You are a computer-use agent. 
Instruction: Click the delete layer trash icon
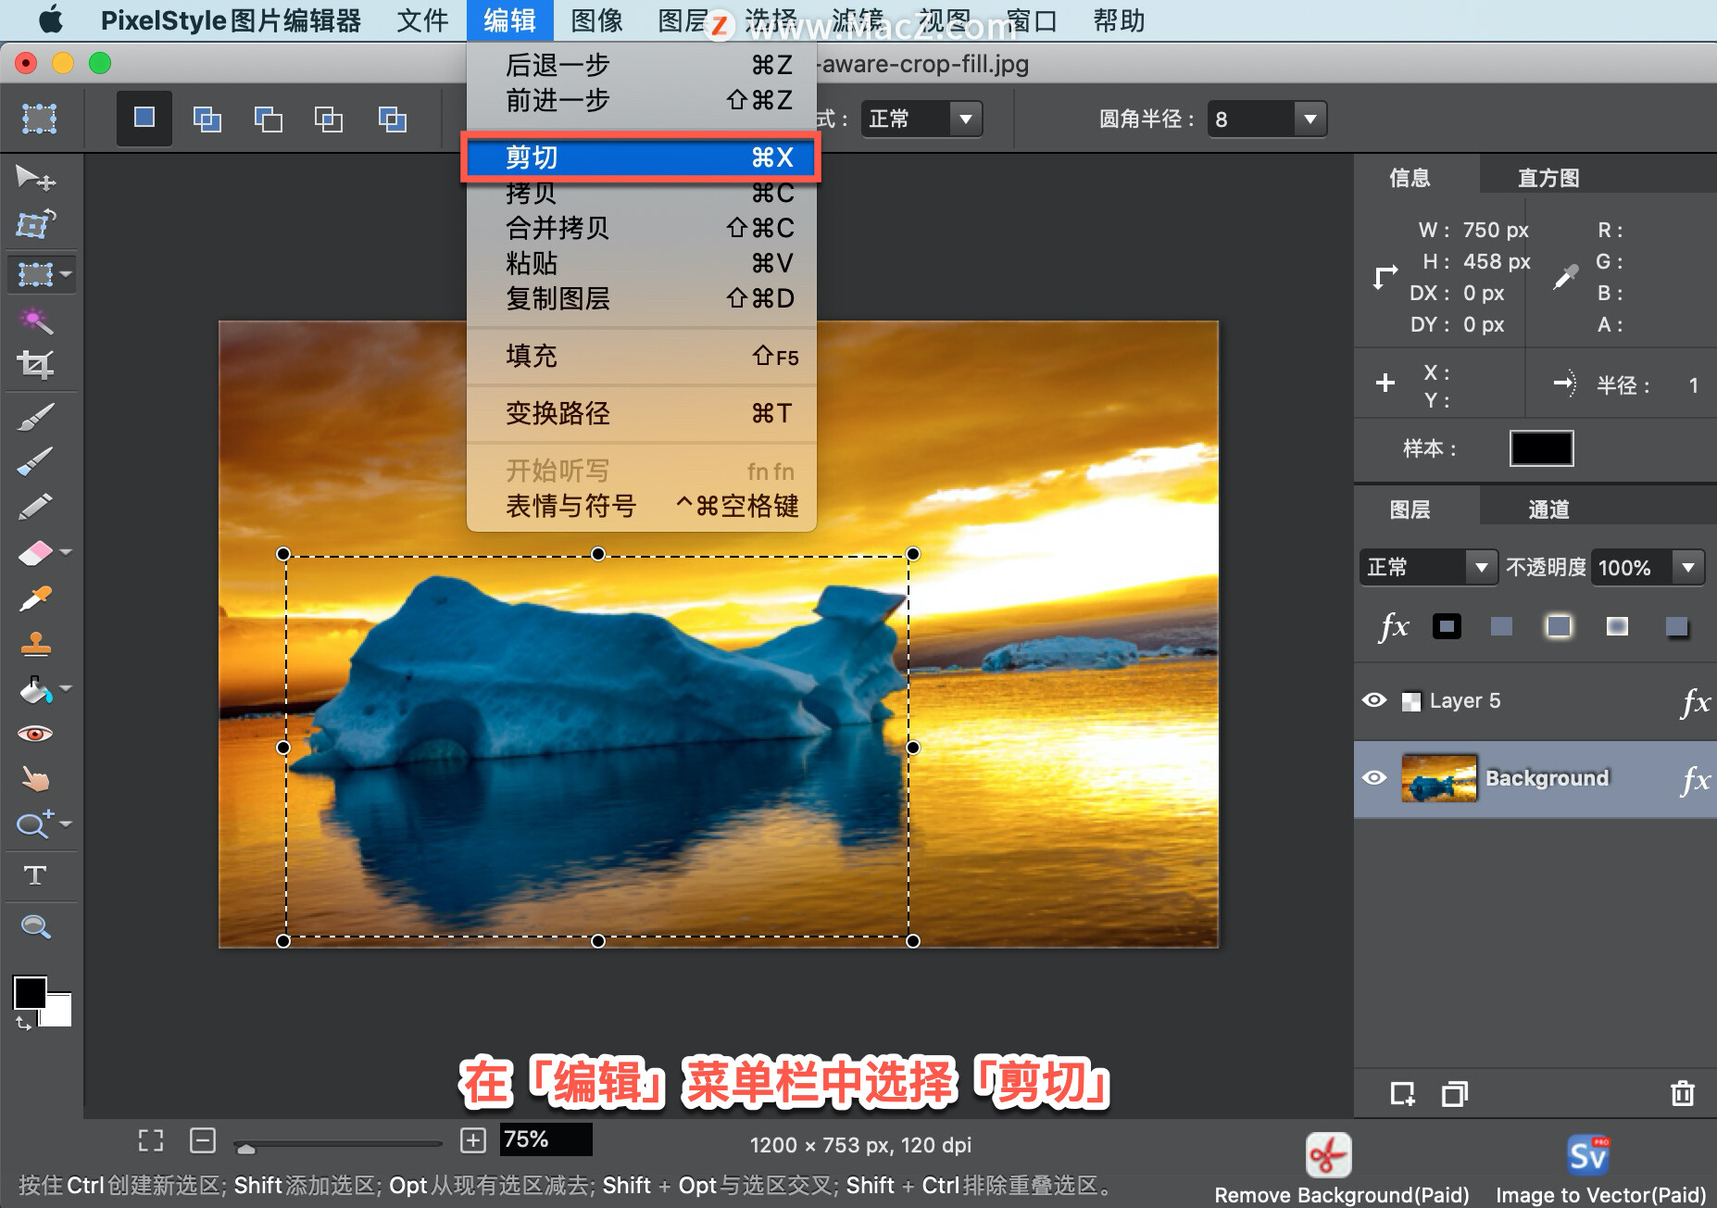coord(1682,1093)
